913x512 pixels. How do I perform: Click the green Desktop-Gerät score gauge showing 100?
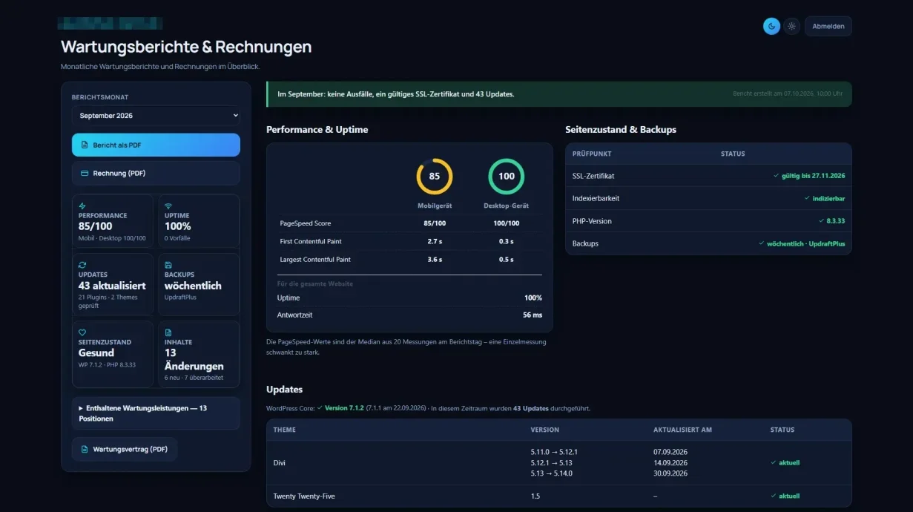click(507, 177)
